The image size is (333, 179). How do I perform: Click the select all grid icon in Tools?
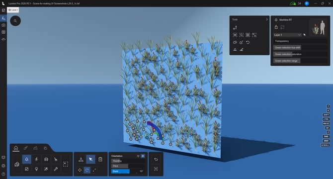click(x=248, y=35)
